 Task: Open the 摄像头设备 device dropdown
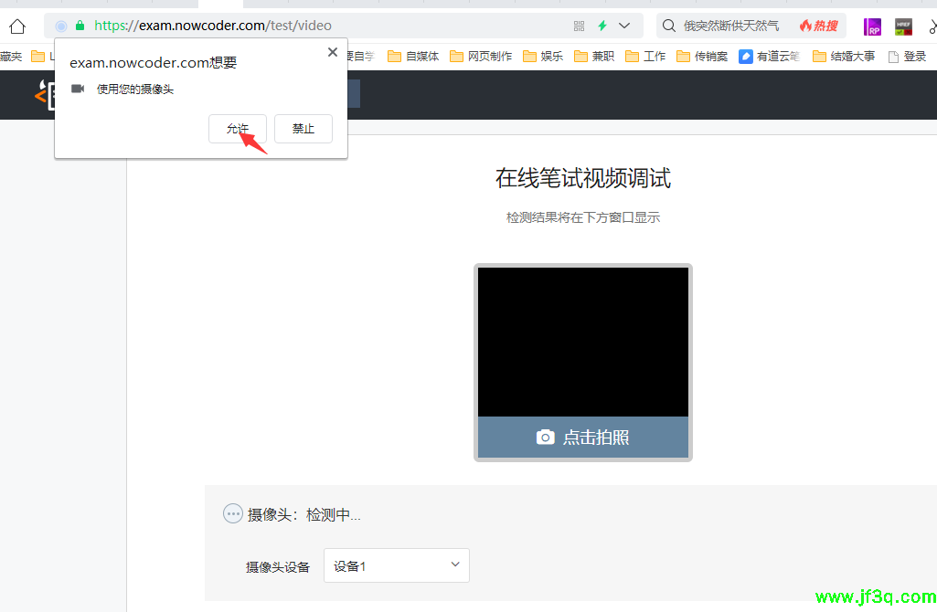pyautogui.click(x=397, y=565)
